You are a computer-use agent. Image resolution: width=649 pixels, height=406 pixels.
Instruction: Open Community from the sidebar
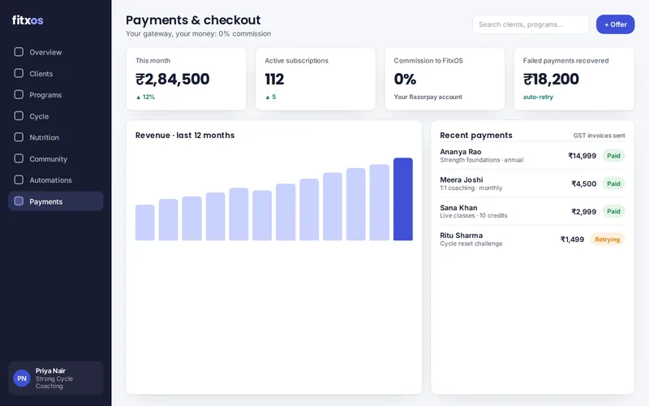[55, 158]
